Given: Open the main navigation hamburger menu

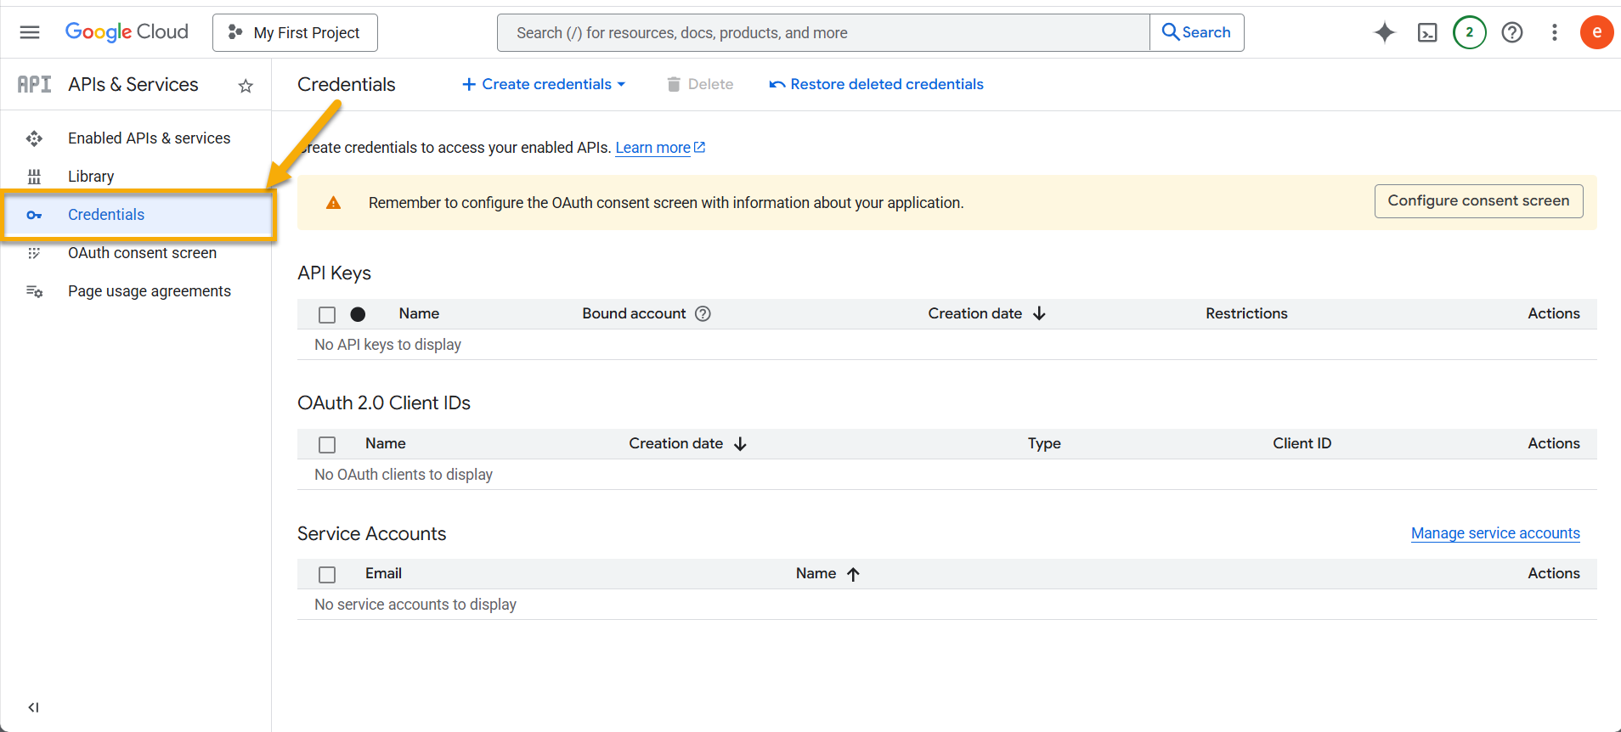Looking at the screenshot, I should click(30, 32).
